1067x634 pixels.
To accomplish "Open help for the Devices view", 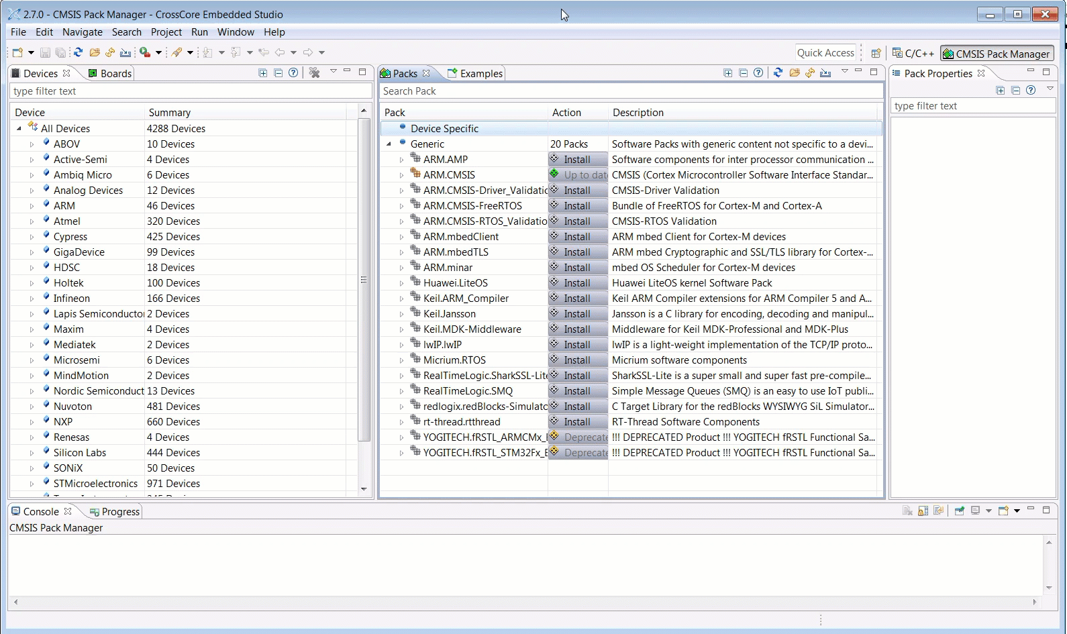I will (293, 73).
